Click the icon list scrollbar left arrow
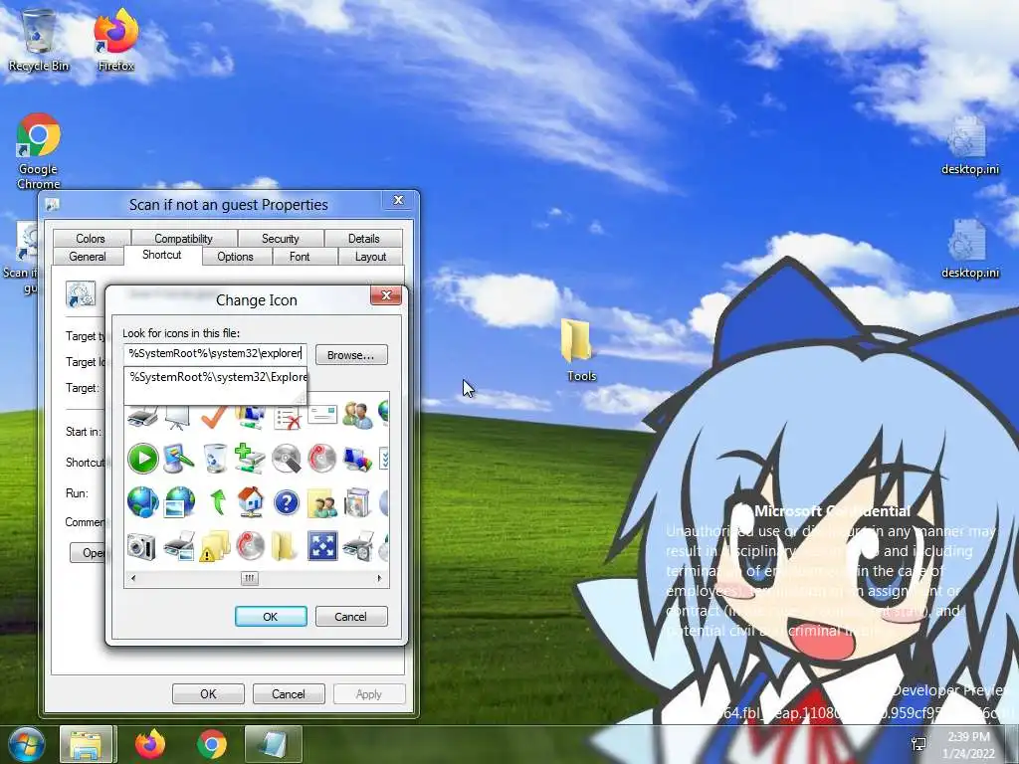 pos(133,578)
